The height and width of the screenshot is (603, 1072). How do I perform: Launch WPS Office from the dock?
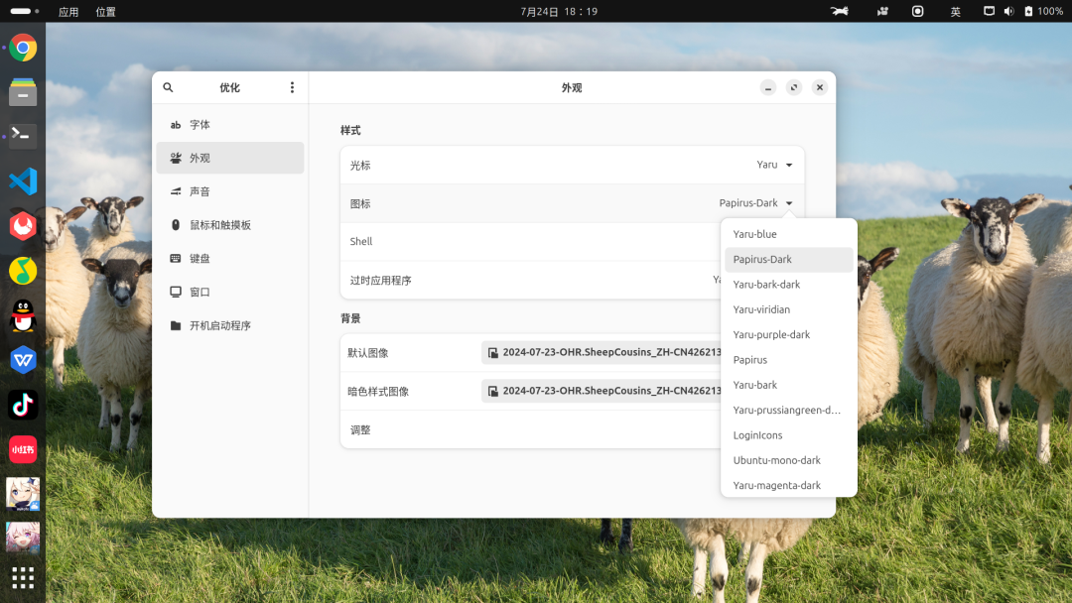click(x=23, y=360)
